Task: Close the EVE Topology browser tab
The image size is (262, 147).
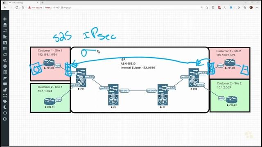Action: (38, 3)
